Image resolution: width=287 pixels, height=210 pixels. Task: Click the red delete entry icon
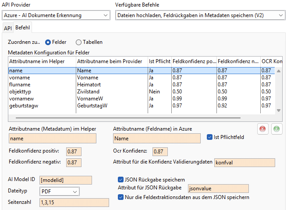point(263,129)
